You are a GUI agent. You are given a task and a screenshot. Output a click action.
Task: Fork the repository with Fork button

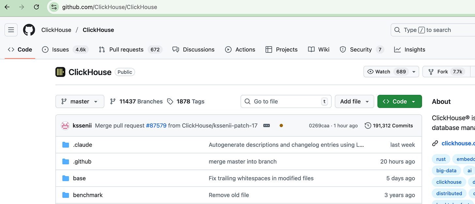[446, 72]
